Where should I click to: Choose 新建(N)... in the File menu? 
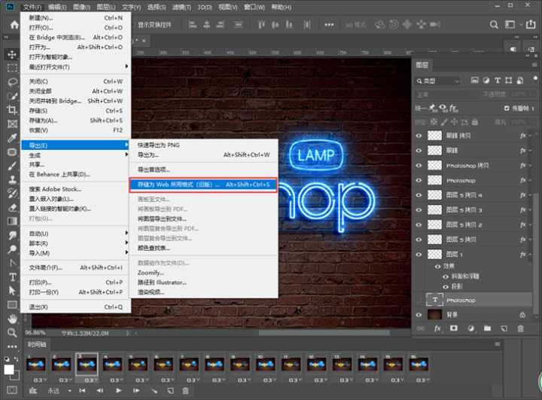point(76,17)
